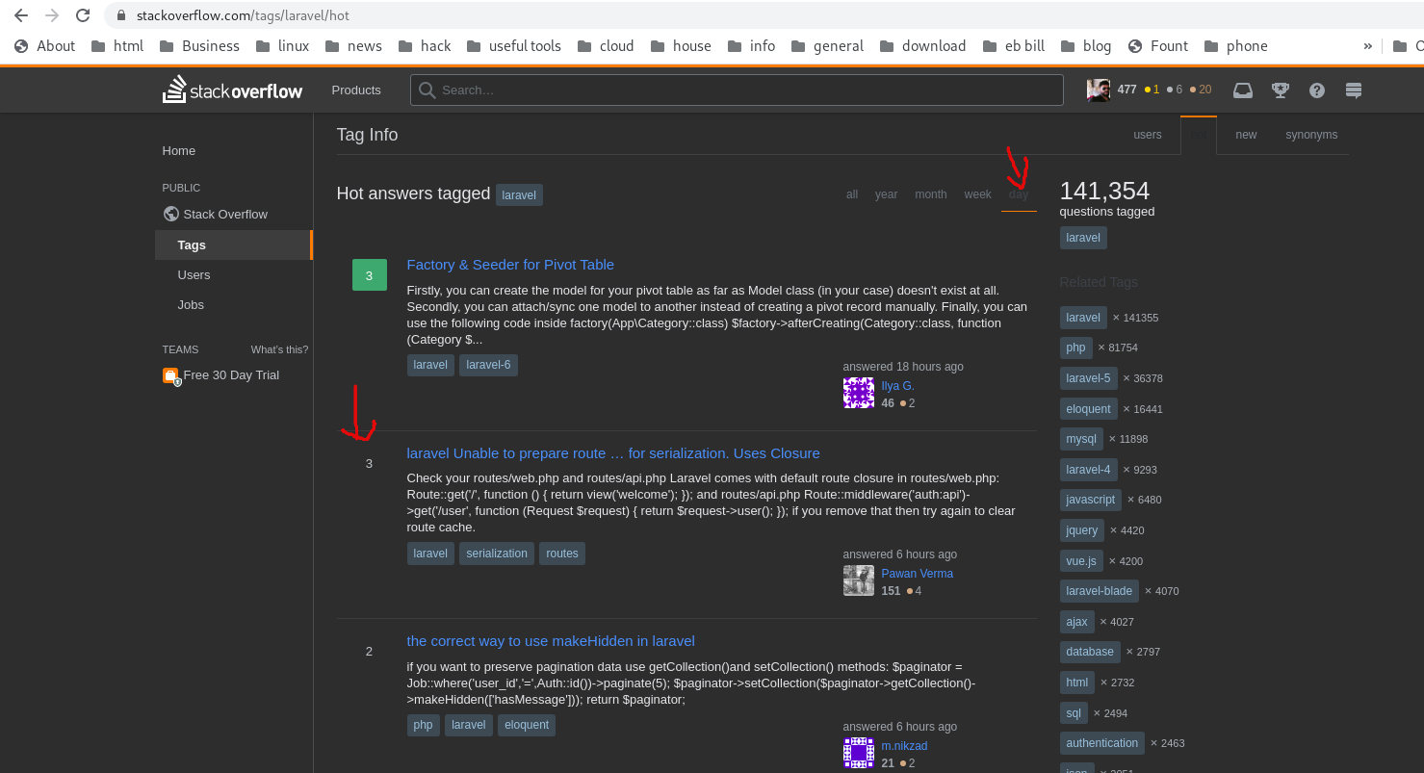Open laravel Unable to prepare route question

coord(613,453)
